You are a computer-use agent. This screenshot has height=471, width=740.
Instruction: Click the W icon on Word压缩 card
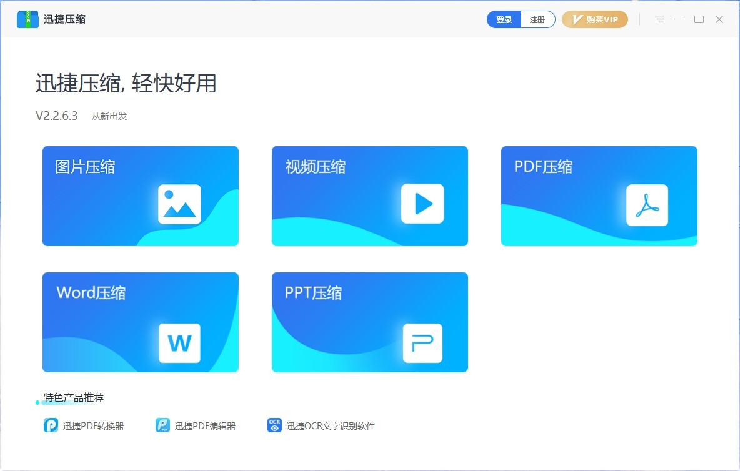(x=179, y=342)
